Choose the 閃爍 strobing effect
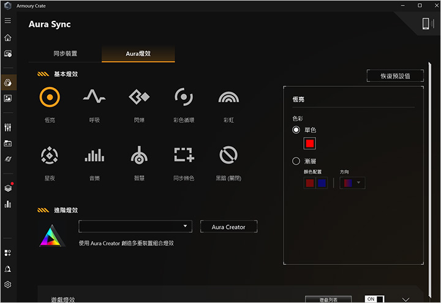This screenshot has height=303, width=441. pos(139,97)
